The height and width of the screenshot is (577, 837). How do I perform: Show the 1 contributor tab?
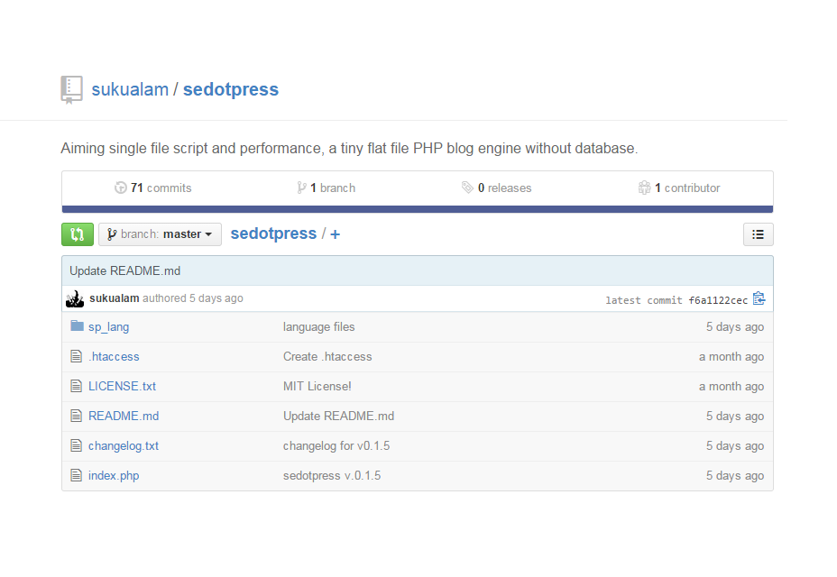pos(679,188)
